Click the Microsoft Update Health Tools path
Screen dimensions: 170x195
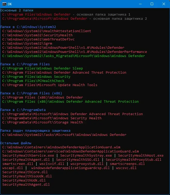pos(50,85)
